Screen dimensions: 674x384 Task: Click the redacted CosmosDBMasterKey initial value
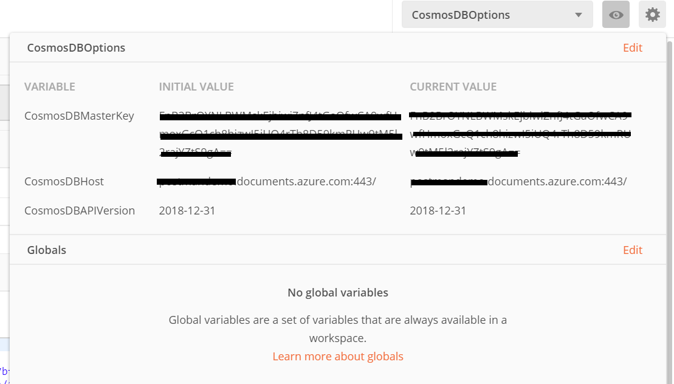click(280, 134)
